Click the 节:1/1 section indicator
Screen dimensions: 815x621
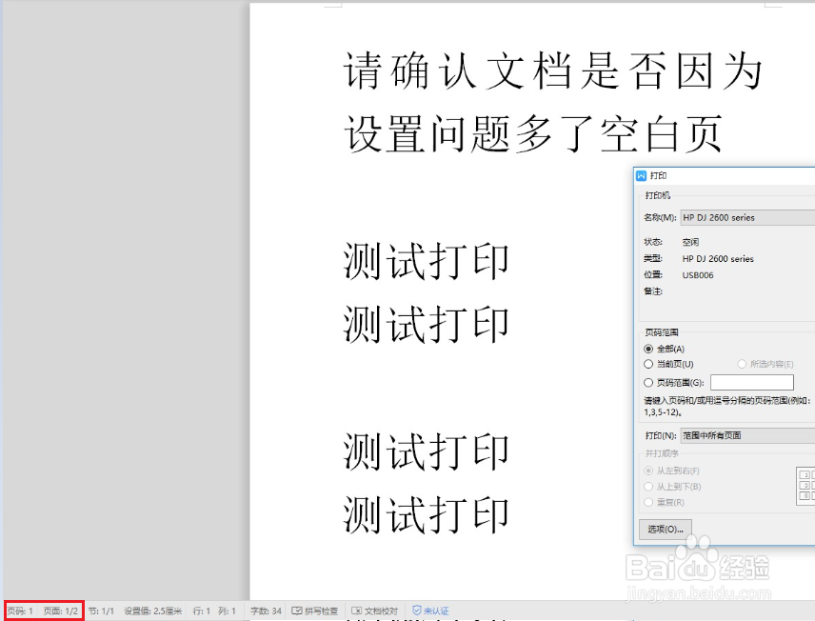[101, 611]
